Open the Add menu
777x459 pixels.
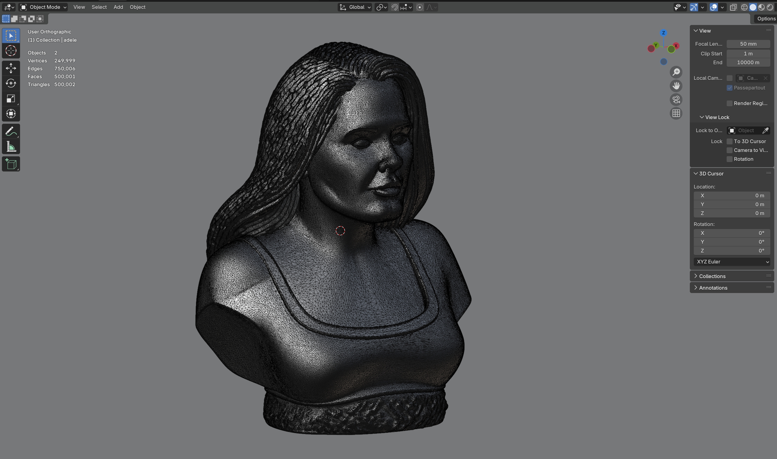(118, 7)
